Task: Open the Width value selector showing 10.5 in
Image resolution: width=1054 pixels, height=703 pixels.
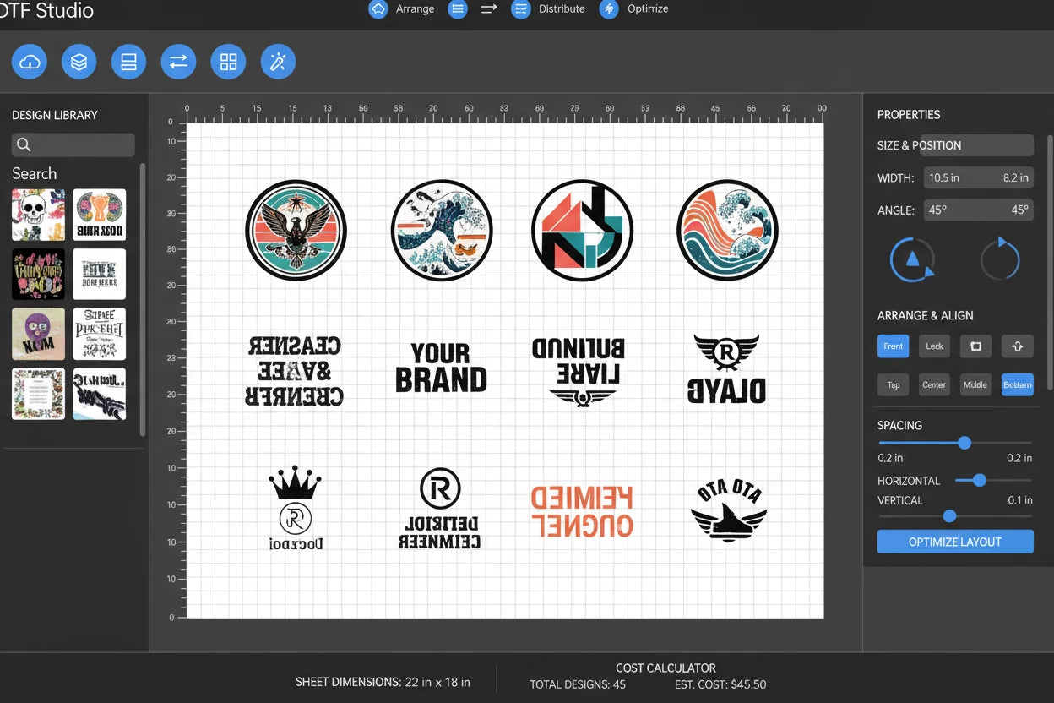Action: coord(979,177)
